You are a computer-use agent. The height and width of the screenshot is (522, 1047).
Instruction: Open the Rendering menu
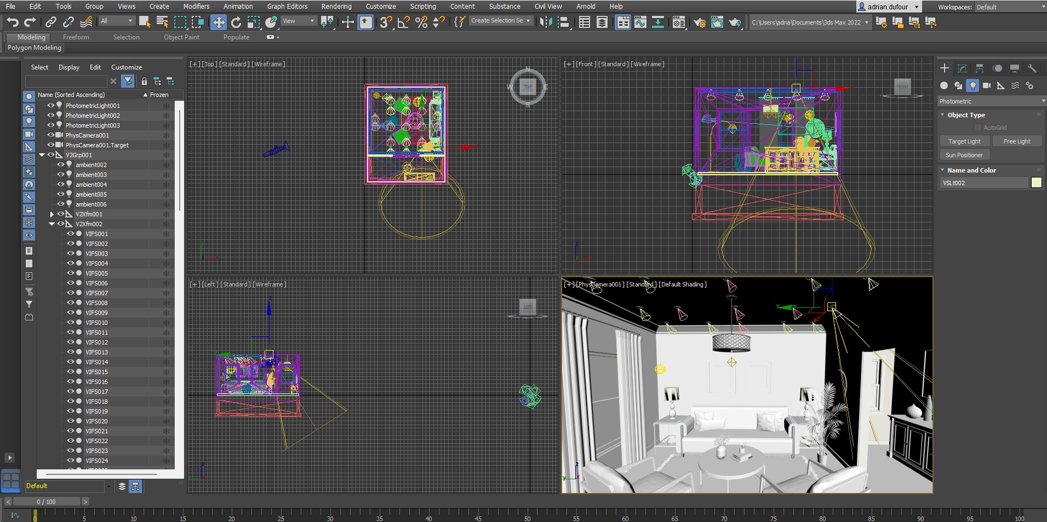pyautogui.click(x=336, y=7)
